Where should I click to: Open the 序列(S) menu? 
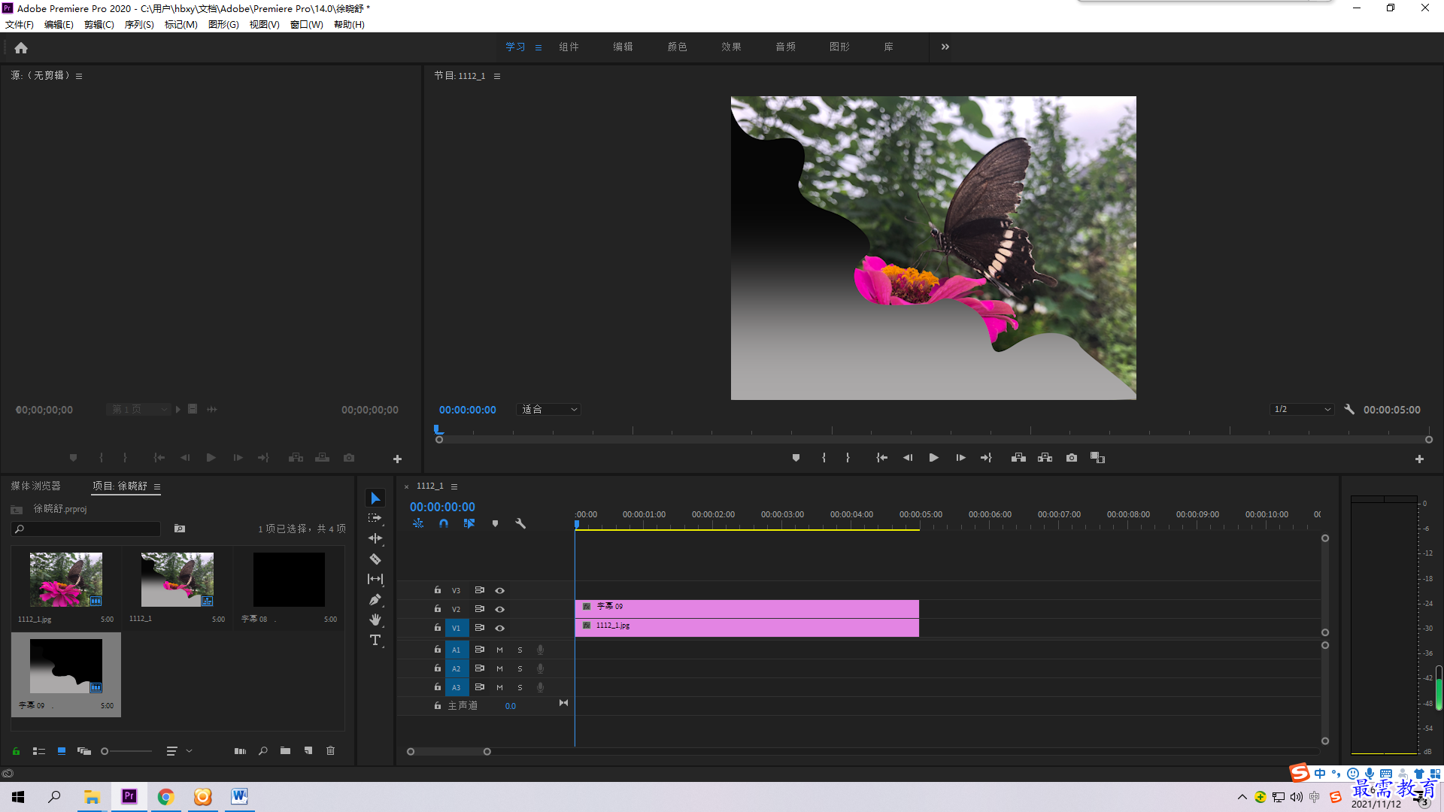pos(139,24)
